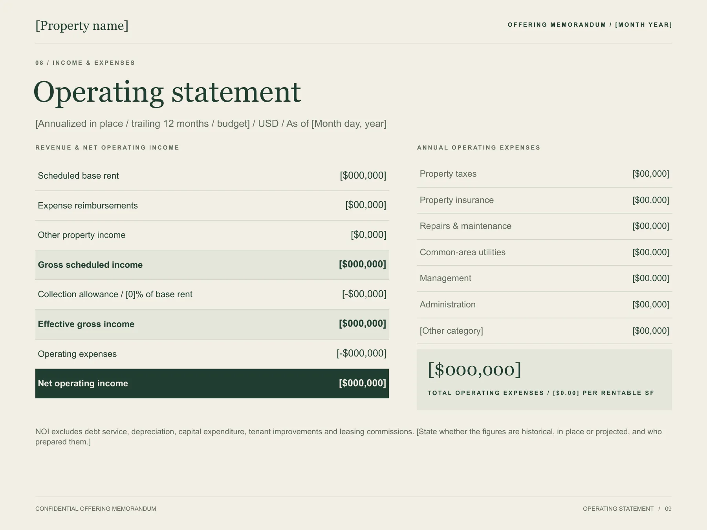707x530 pixels.
Task: Click the annualized / trailing 12 months subtitle
Action: pyautogui.click(x=211, y=124)
